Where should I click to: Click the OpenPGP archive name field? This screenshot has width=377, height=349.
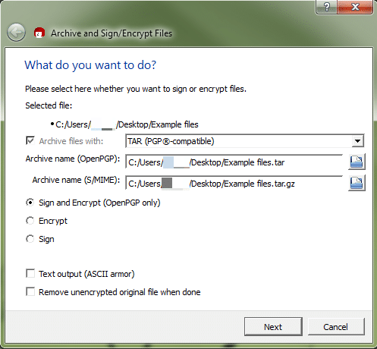234,162
